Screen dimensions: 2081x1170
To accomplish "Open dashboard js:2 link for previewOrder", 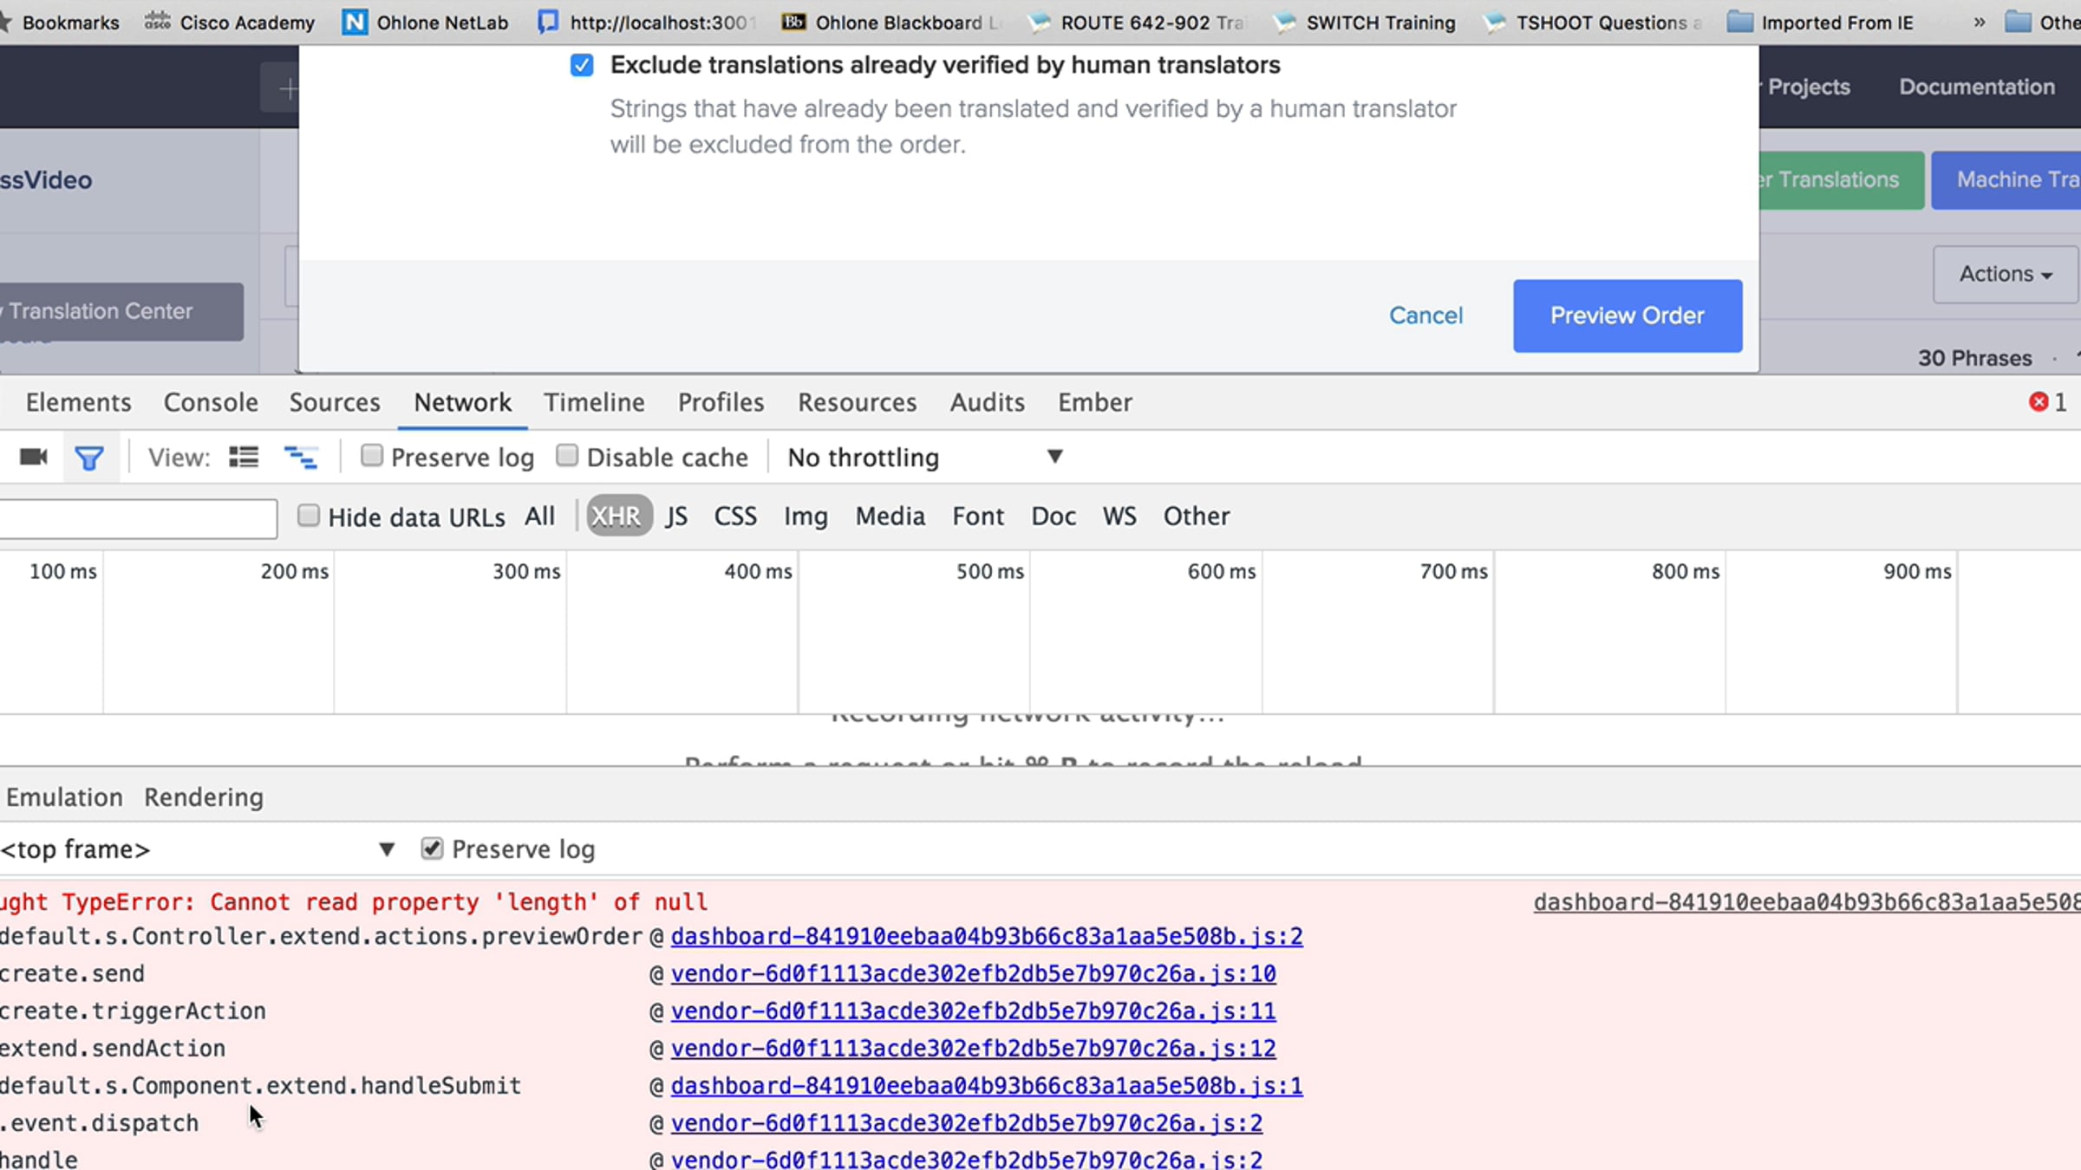I will click(x=987, y=936).
